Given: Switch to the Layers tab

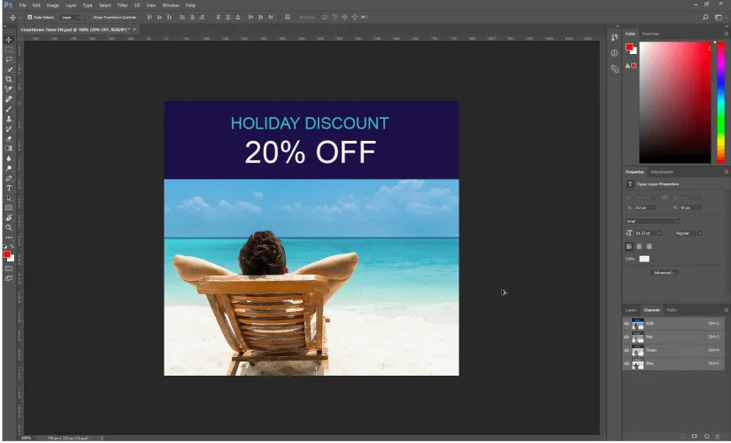Looking at the screenshot, I should tap(631, 310).
